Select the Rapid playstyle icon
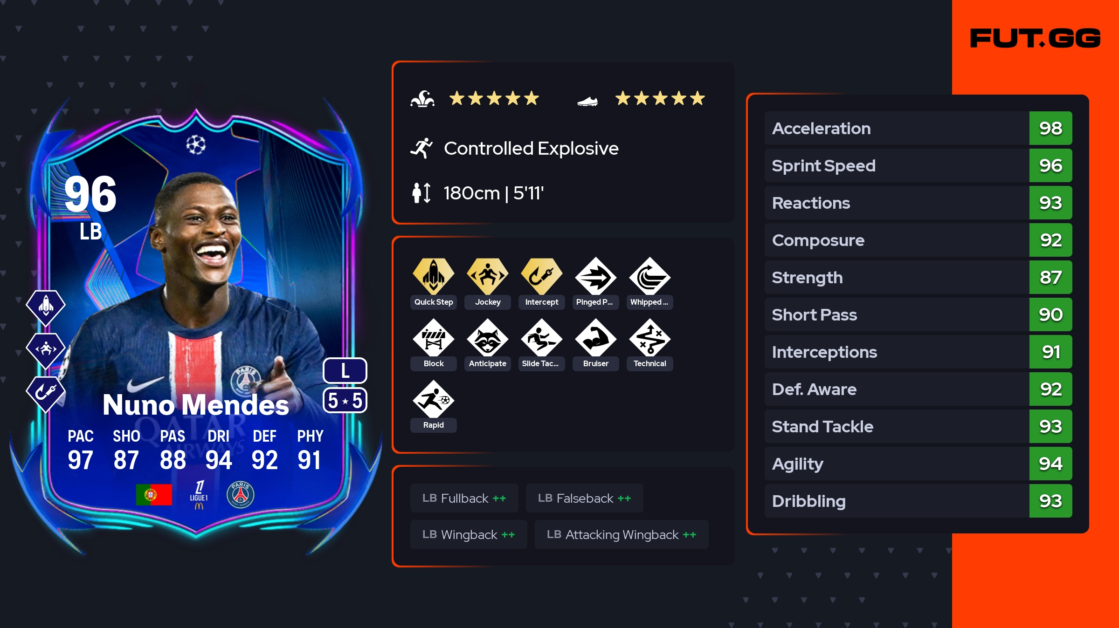The width and height of the screenshot is (1119, 628). tap(434, 399)
